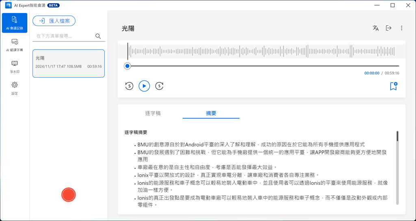The image size is (416, 221).
Task: Open the AI 翻譯字幕 sidebar section
Action: point(15,45)
